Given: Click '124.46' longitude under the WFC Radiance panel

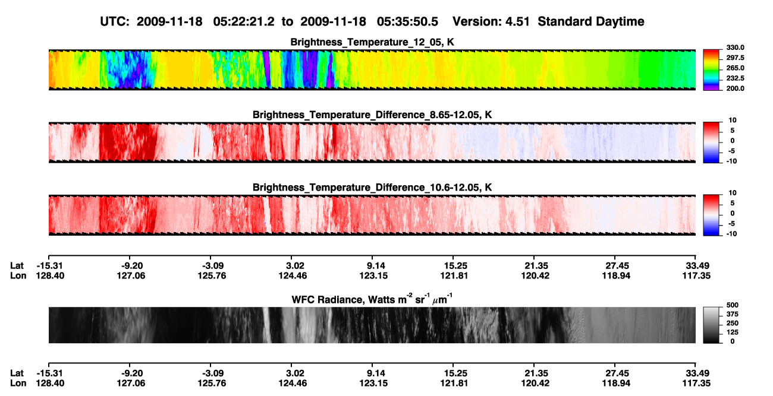Looking at the screenshot, I should (293, 384).
